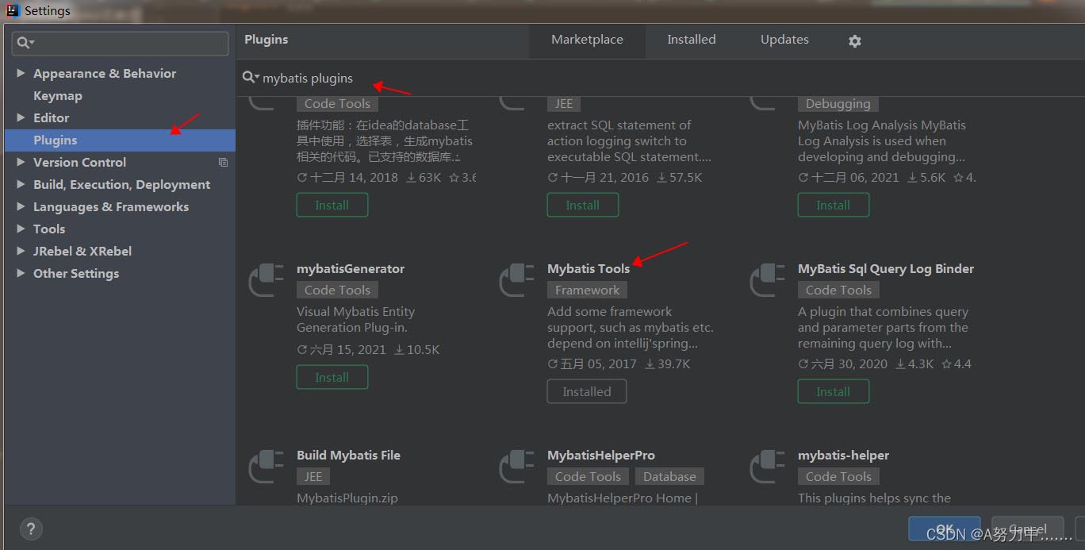Click Code Tools tag under mybatis-helper
The image size is (1085, 550).
tap(838, 476)
